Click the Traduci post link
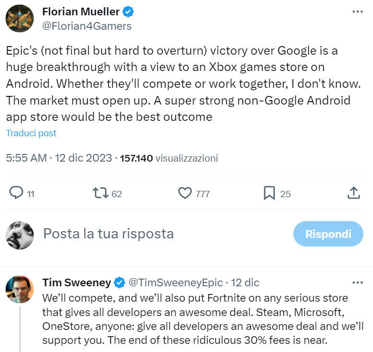 tap(31, 133)
